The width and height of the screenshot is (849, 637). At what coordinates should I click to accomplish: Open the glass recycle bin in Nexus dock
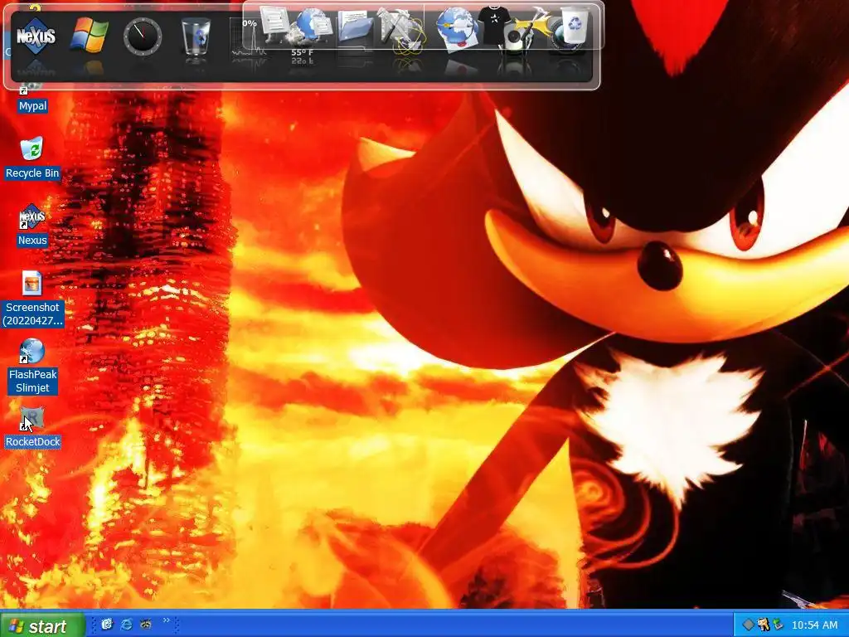tap(196, 36)
